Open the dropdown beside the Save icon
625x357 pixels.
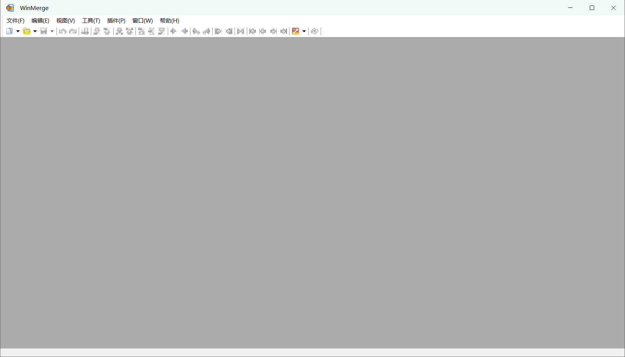point(52,31)
